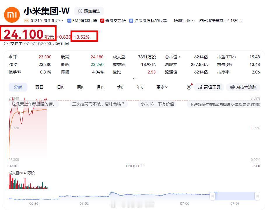Click the 换手率 value 0.31%

46,72
